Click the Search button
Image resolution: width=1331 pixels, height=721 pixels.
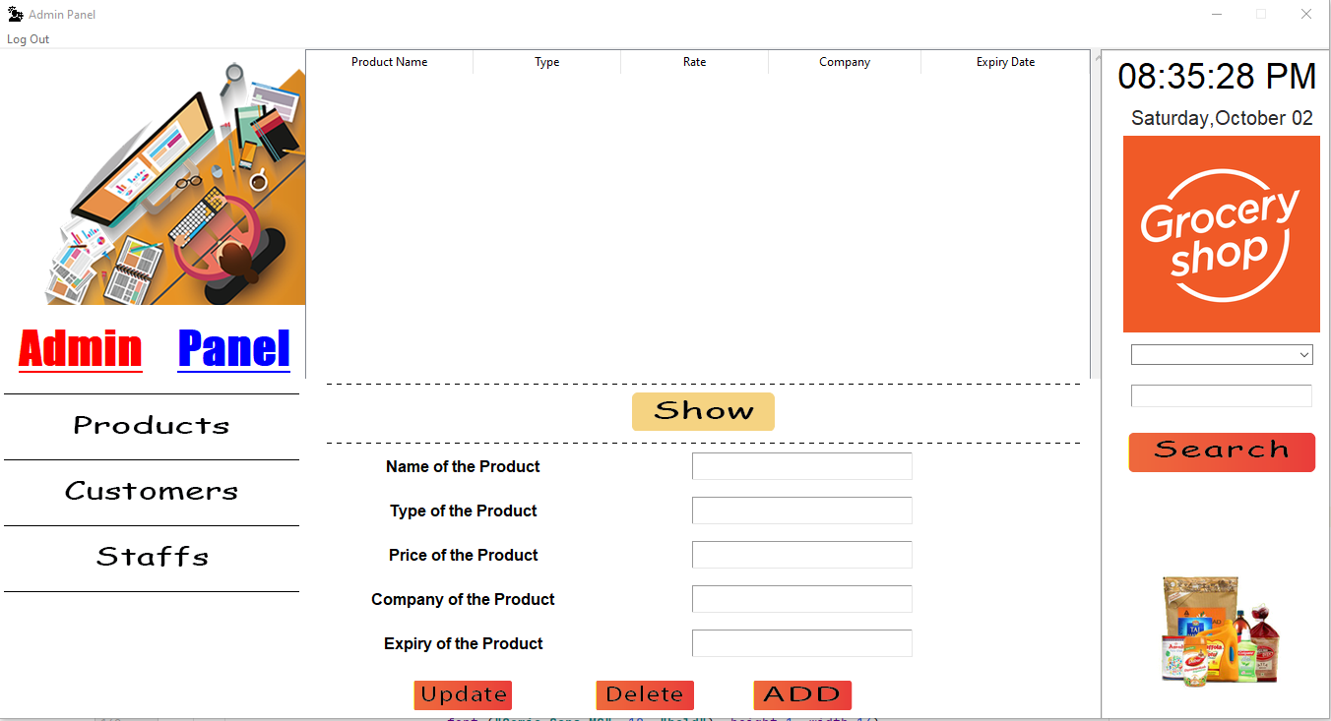coord(1222,451)
